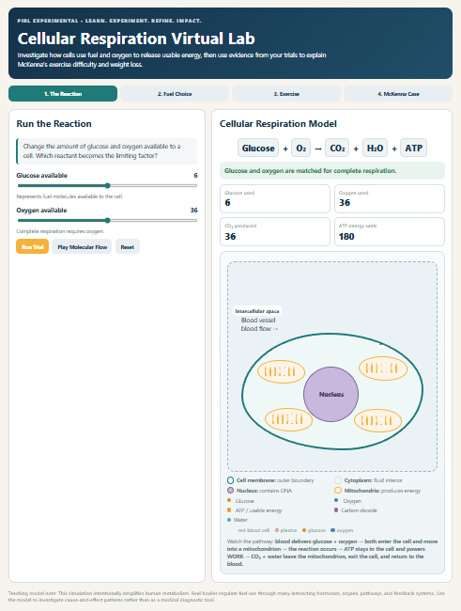This screenshot has height=611, width=461.
Task: Click the Cell membrane legend circle icon
Action: (x=230, y=480)
